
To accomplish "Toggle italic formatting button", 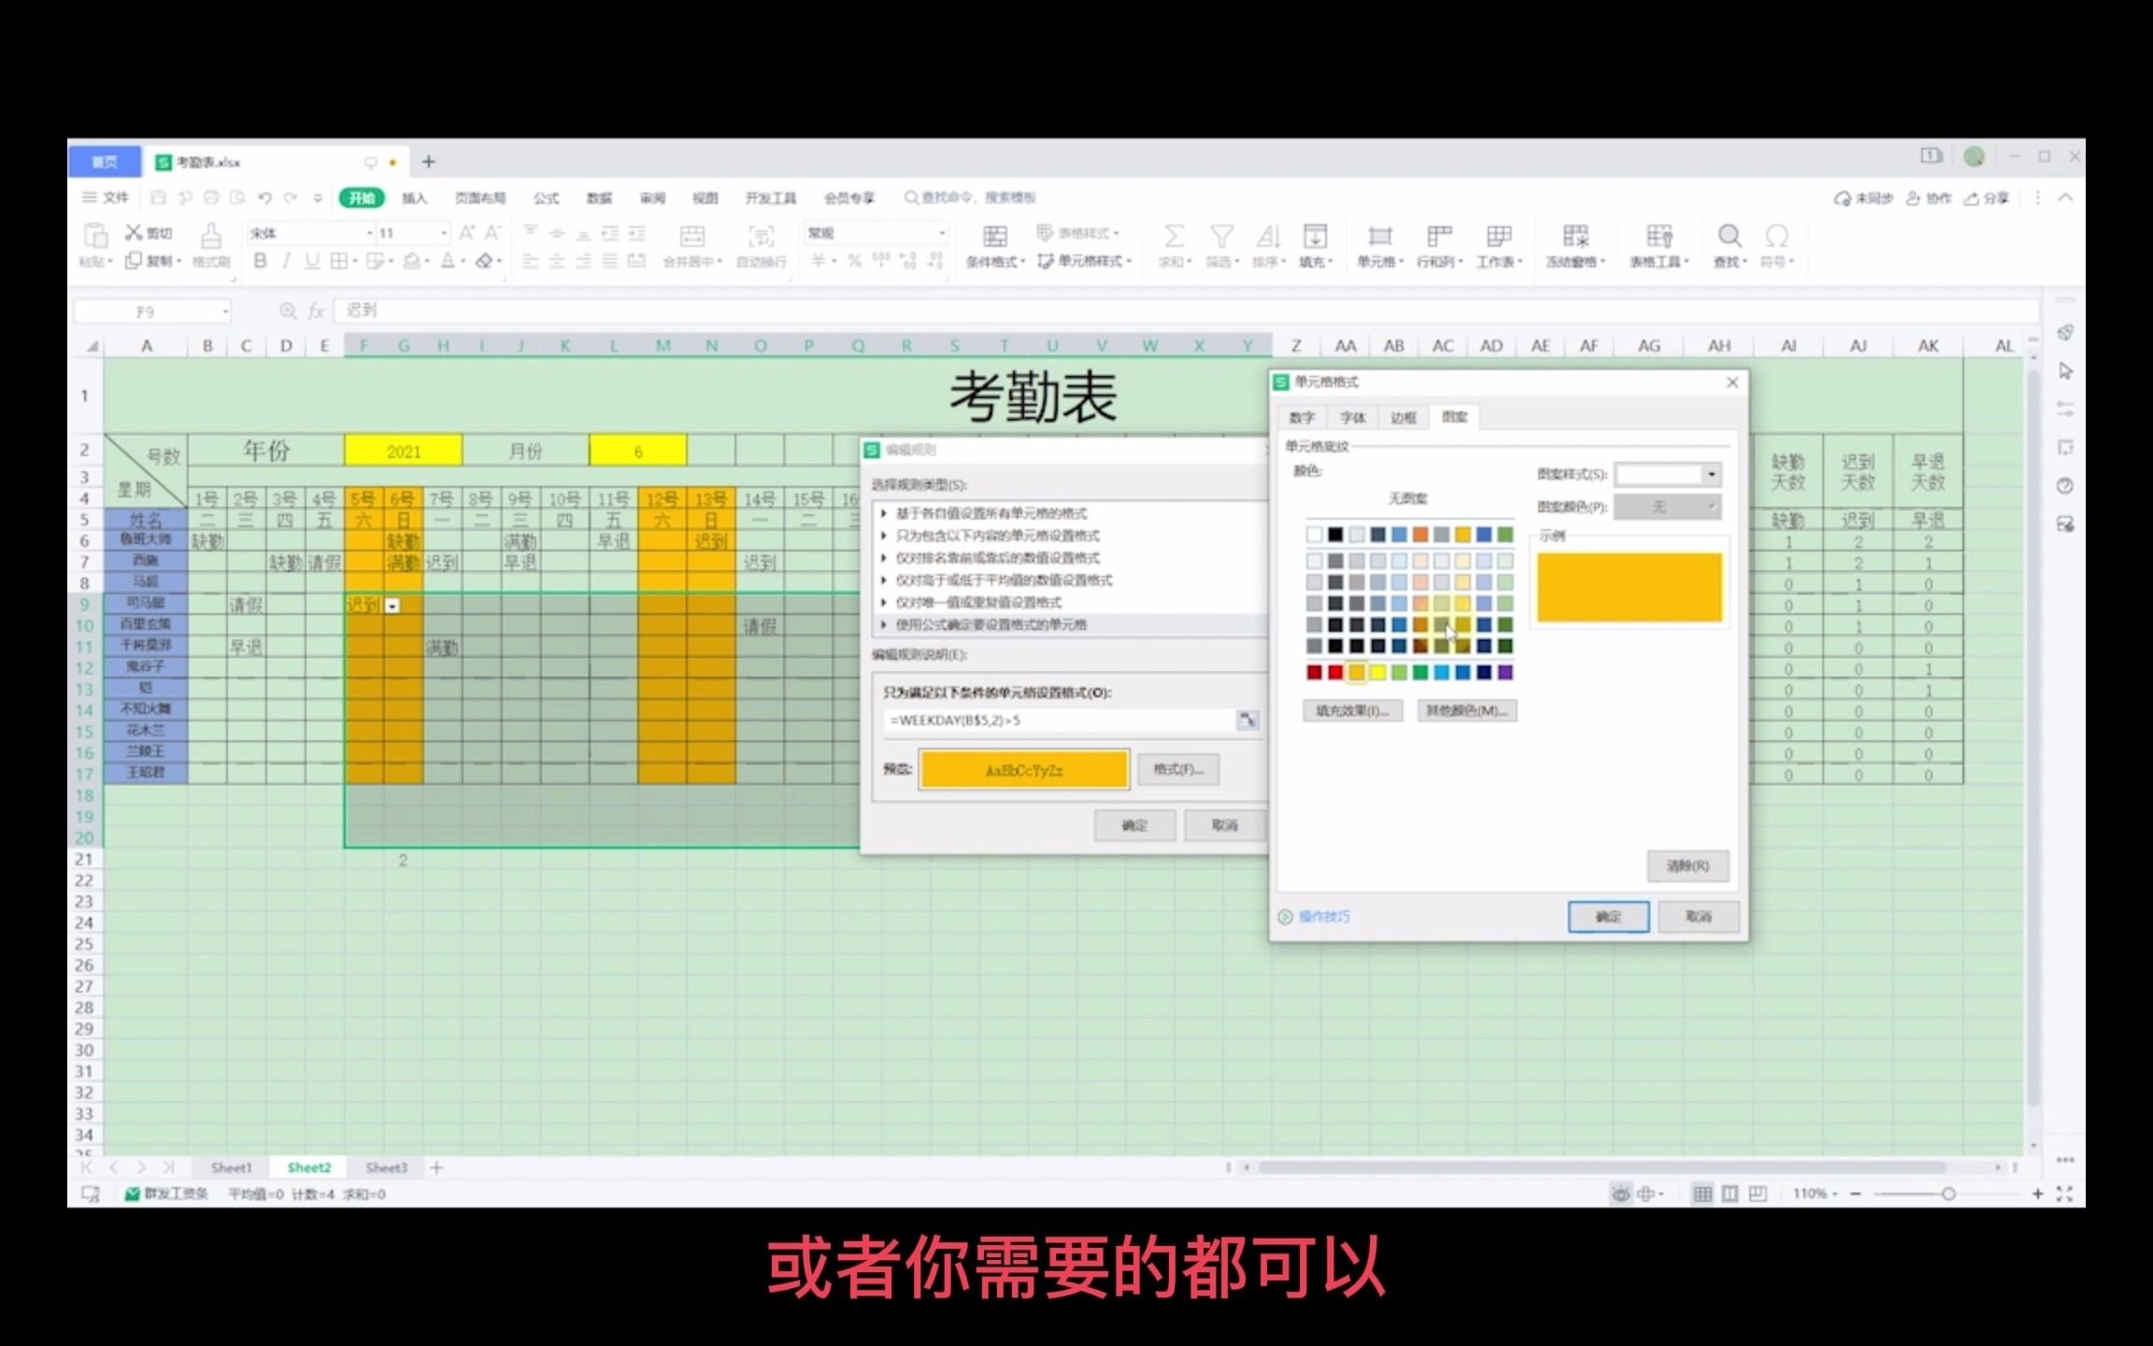I will pos(286,261).
